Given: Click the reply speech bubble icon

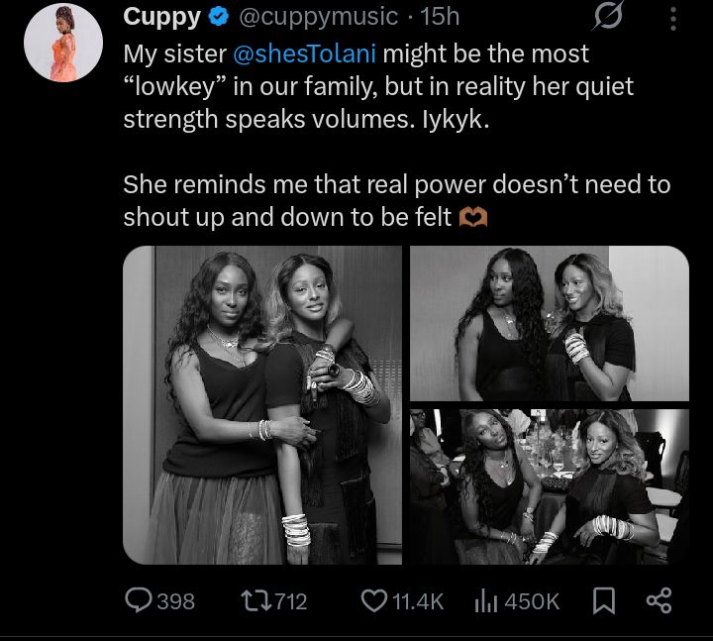Looking at the screenshot, I should 138,600.
